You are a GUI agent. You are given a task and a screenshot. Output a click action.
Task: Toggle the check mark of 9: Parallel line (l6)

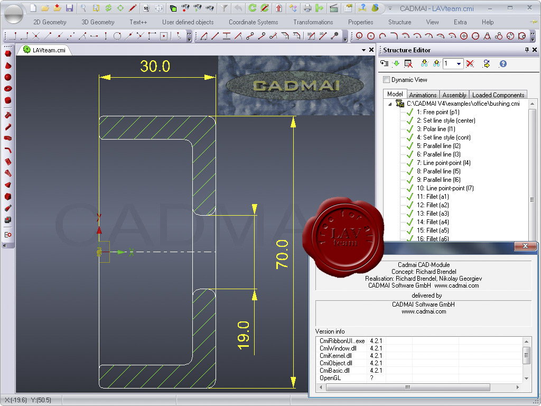410,180
